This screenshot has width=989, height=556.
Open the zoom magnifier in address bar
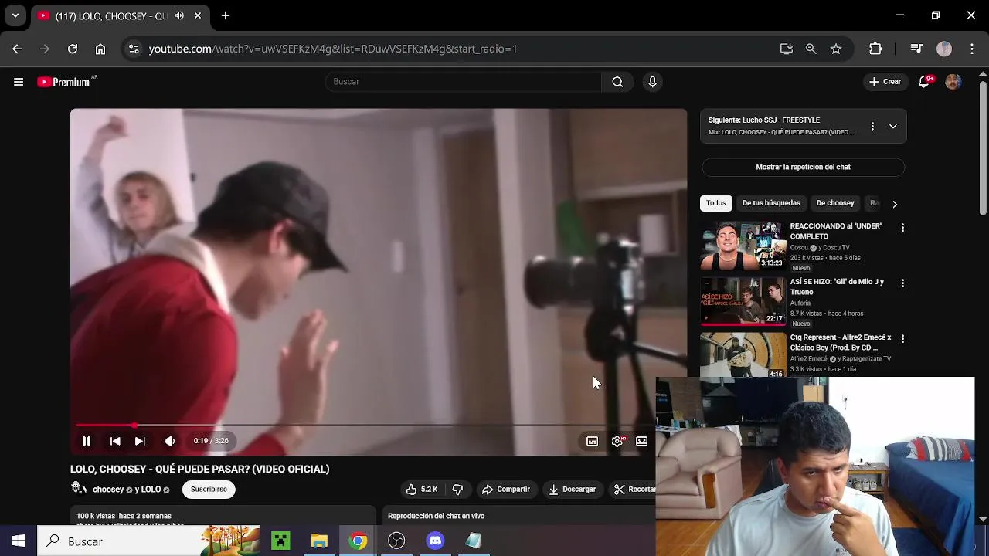point(811,49)
